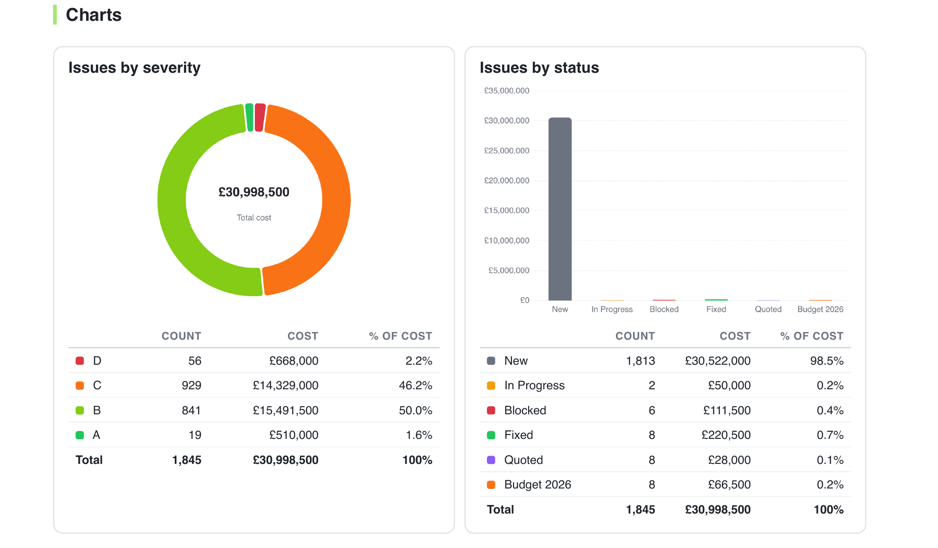Click the red Blocked status legend swatch
This screenshot has height=548, width=938.
pos(491,411)
